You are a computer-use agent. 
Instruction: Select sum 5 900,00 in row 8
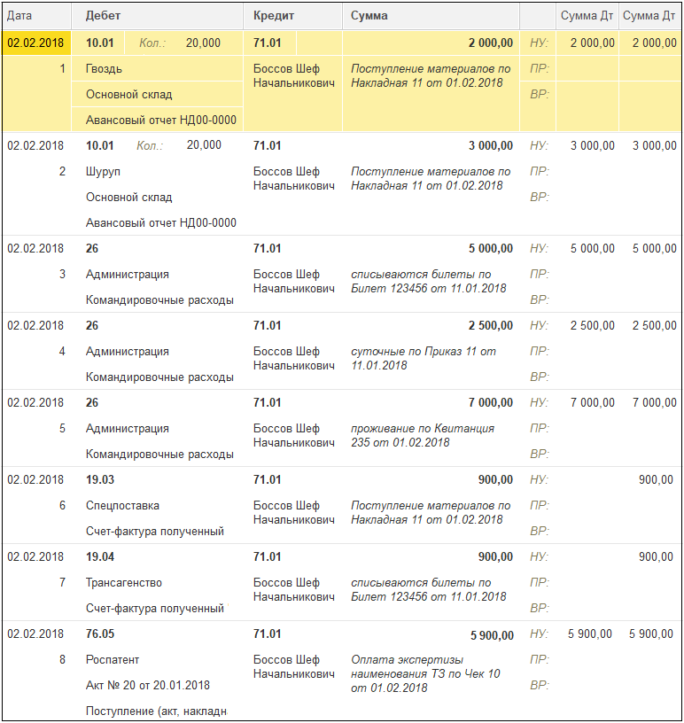[492, 635]
